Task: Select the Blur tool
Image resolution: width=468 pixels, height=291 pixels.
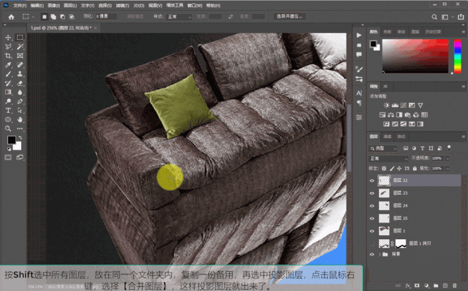Action: [20, 92]
